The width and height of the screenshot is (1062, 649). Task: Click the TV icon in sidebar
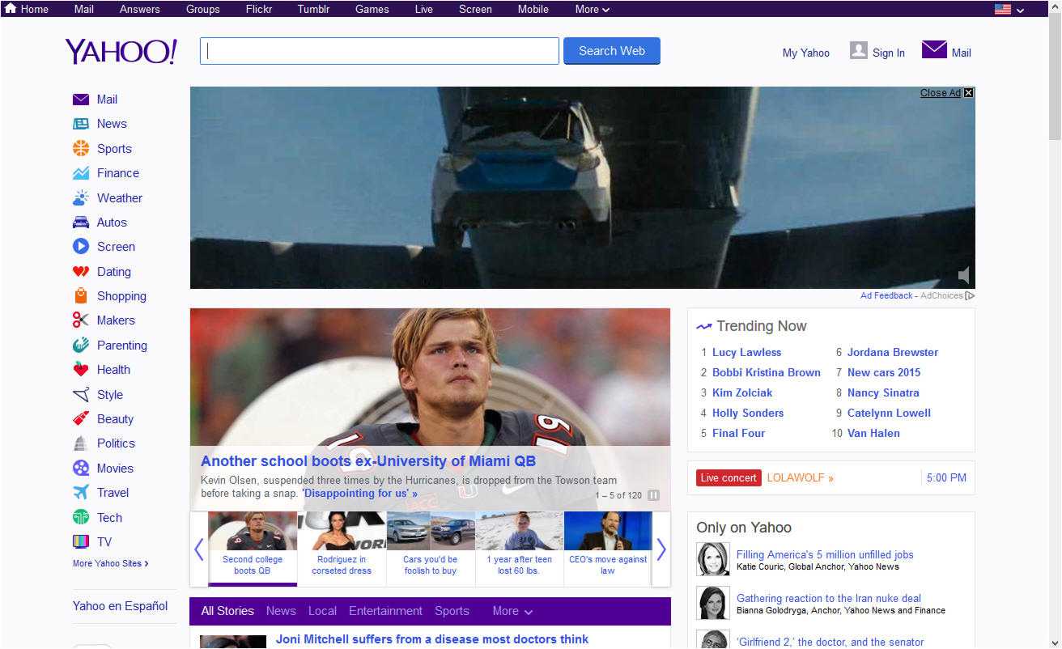tap(81, 542)
